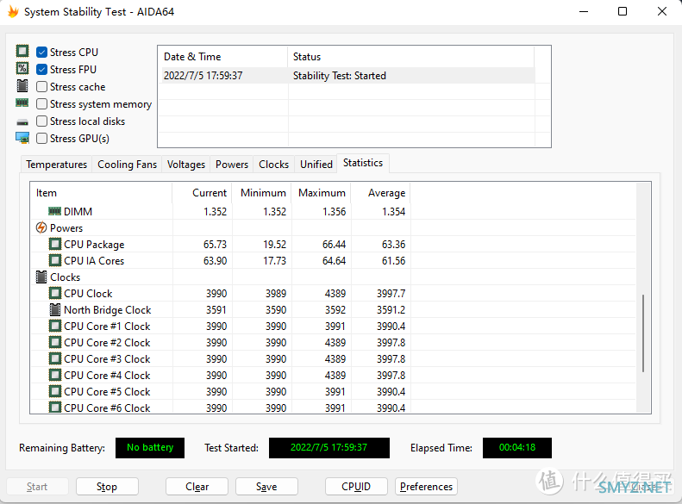Image resolution: width=682 pixels, height=504 pixels.
Task: Maximize the AIDA64 window
Action: coord(623,11)
